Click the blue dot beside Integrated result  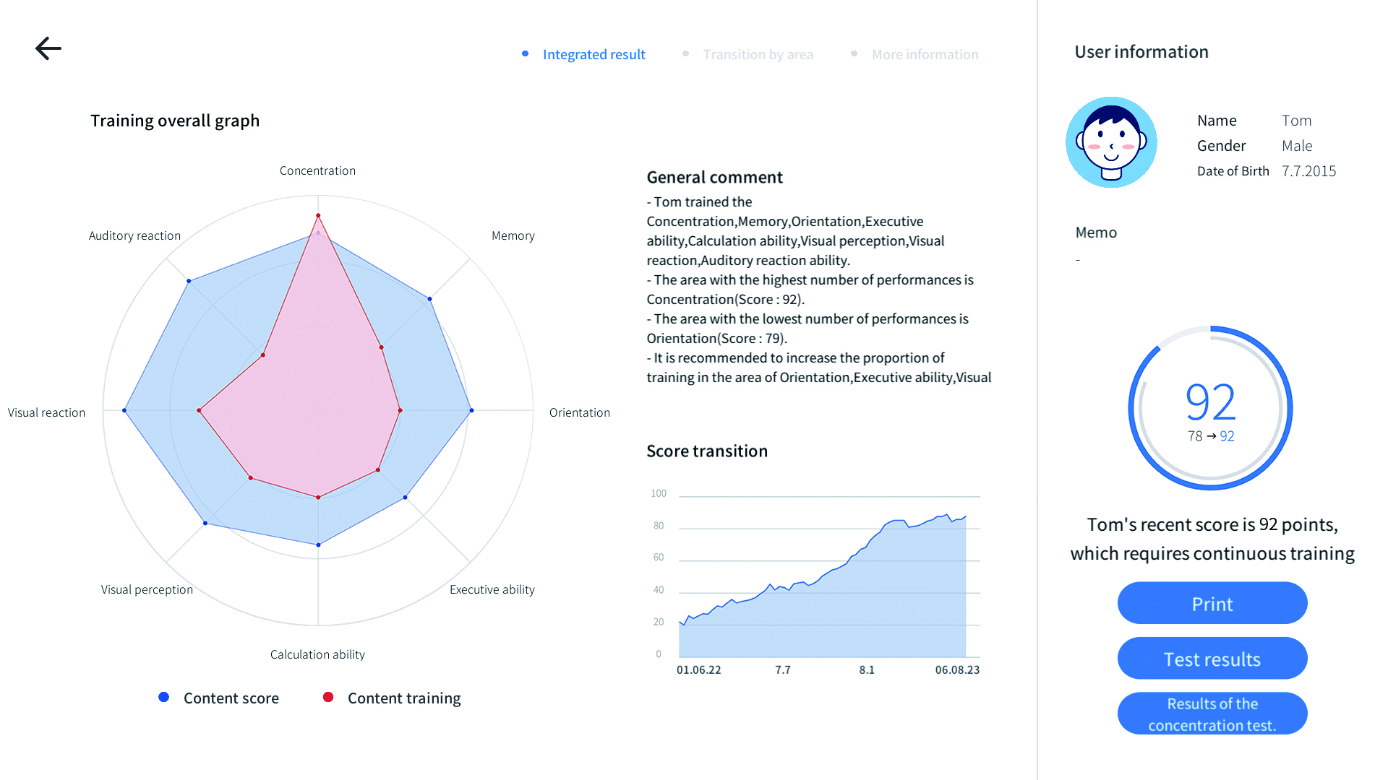526,53
